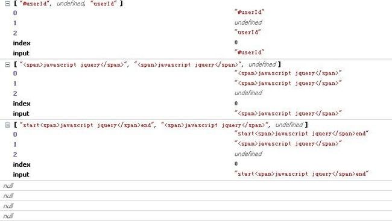
Task: Collapse the second array with span strings
Action: pos(7,64)
